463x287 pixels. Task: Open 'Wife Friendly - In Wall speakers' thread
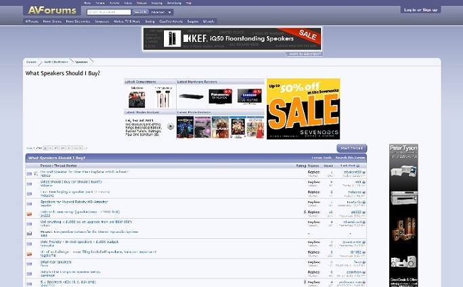79,242
